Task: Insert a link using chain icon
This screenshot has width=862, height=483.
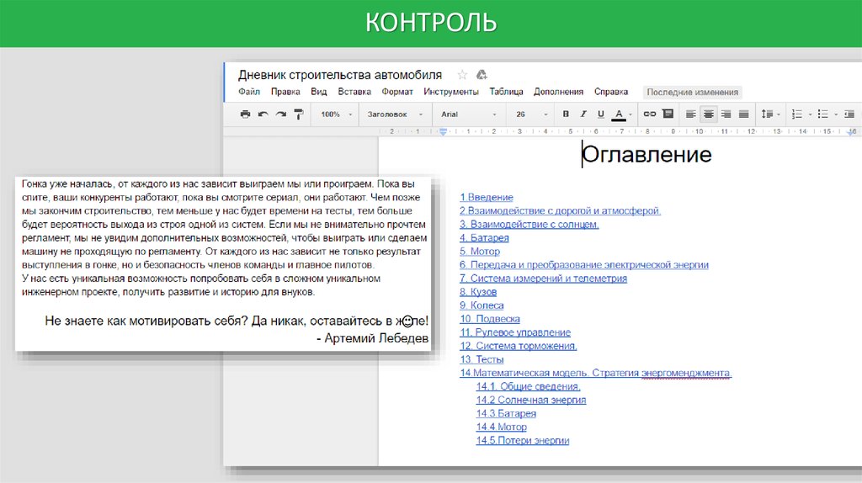Action: pyautogui.click(x=649, y=114)
